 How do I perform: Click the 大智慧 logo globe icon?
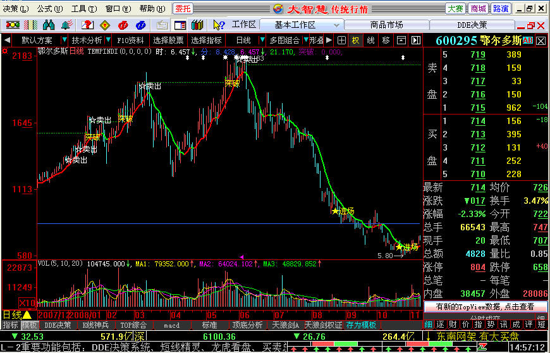click(x=278, y=9)
